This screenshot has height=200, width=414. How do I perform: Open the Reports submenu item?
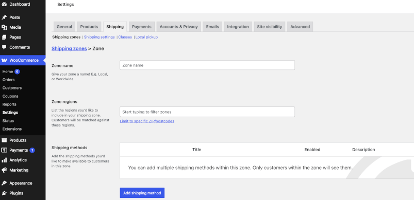[9, 104]
